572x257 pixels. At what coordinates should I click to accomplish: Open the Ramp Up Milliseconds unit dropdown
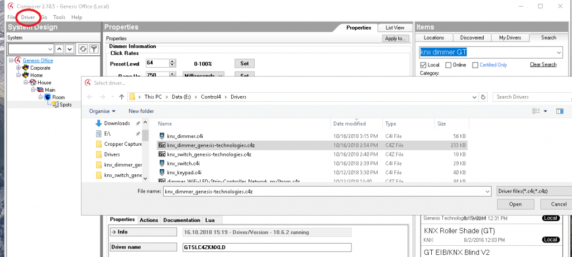pyautogui.click(x=203, y=75)
